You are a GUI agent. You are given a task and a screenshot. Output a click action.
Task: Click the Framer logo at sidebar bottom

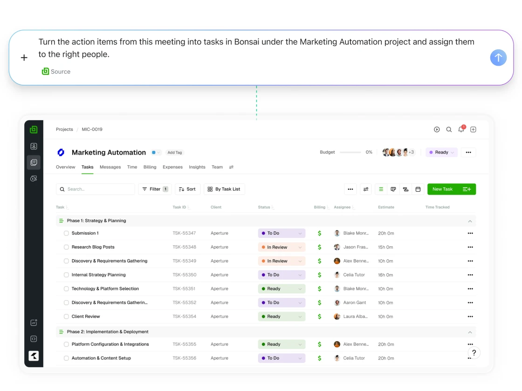pyautogui.click(x=34, y=356)
